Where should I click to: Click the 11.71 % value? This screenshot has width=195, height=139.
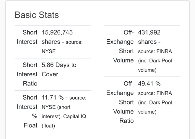[53, 97]
